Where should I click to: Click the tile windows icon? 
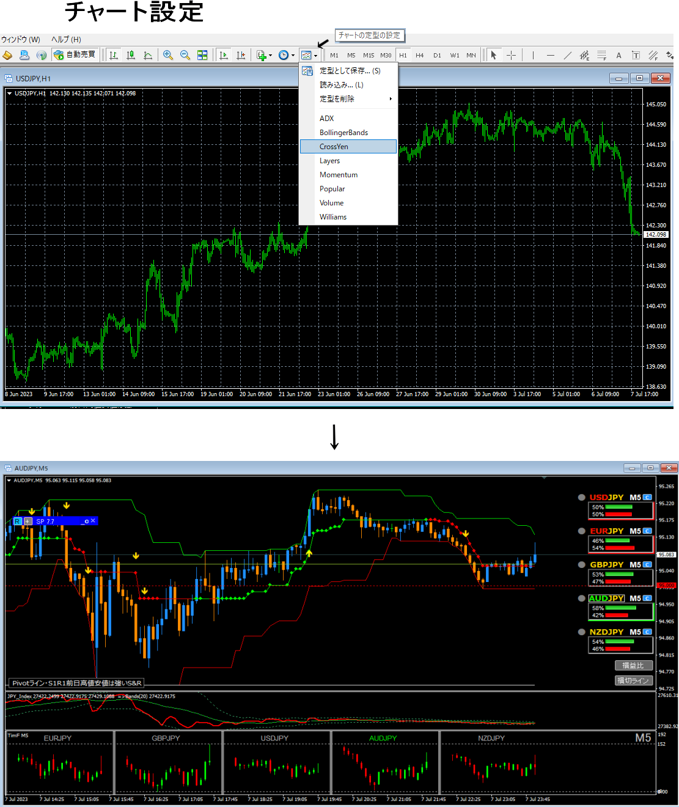pyautogui.click(x=202, y=55)
